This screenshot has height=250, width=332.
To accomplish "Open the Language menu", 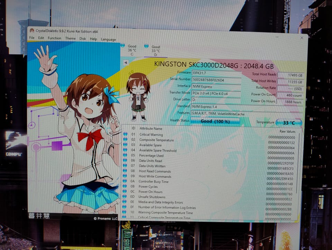I will (x=108, y=39).
